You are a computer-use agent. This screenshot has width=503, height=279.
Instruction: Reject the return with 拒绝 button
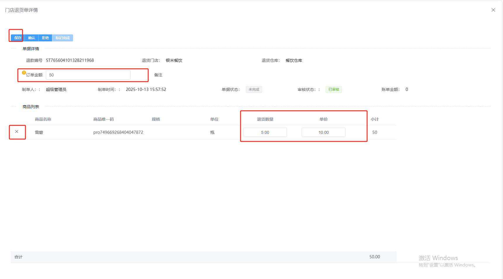(x=45, y=38)
